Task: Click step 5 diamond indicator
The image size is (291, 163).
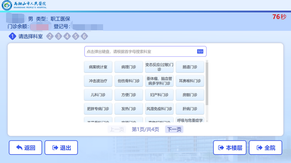Action: pyautogui.click(x=75, y=36)
